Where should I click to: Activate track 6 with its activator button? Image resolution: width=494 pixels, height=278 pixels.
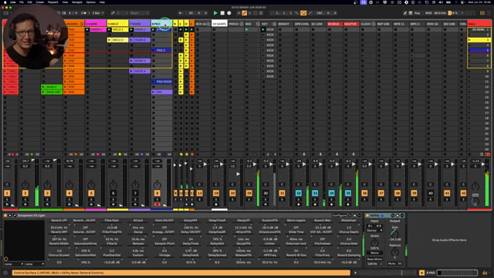point(113,193)
